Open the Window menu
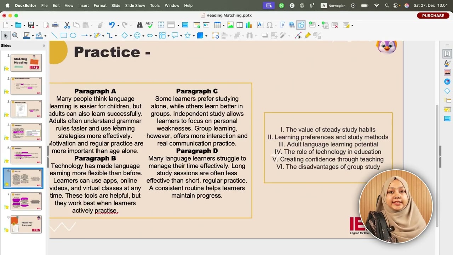 [x=172, y=5]
